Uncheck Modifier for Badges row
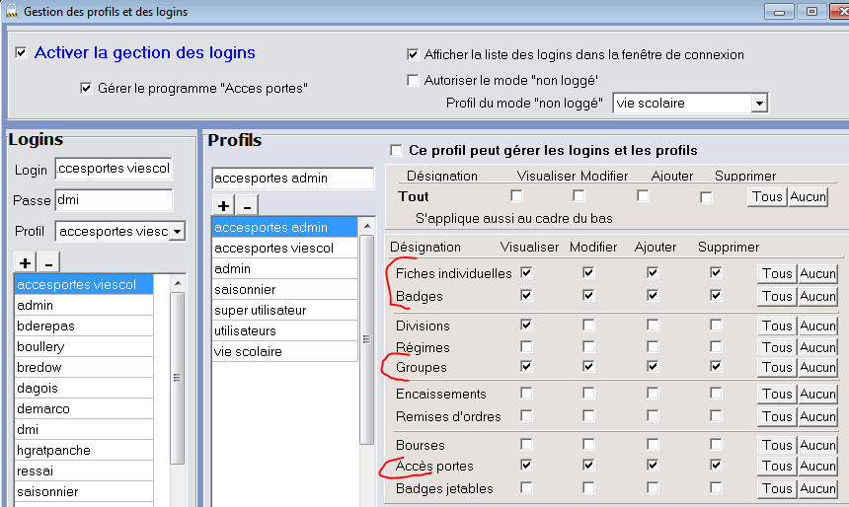This screenshot has width=849, height=507. tap(588, 295)
